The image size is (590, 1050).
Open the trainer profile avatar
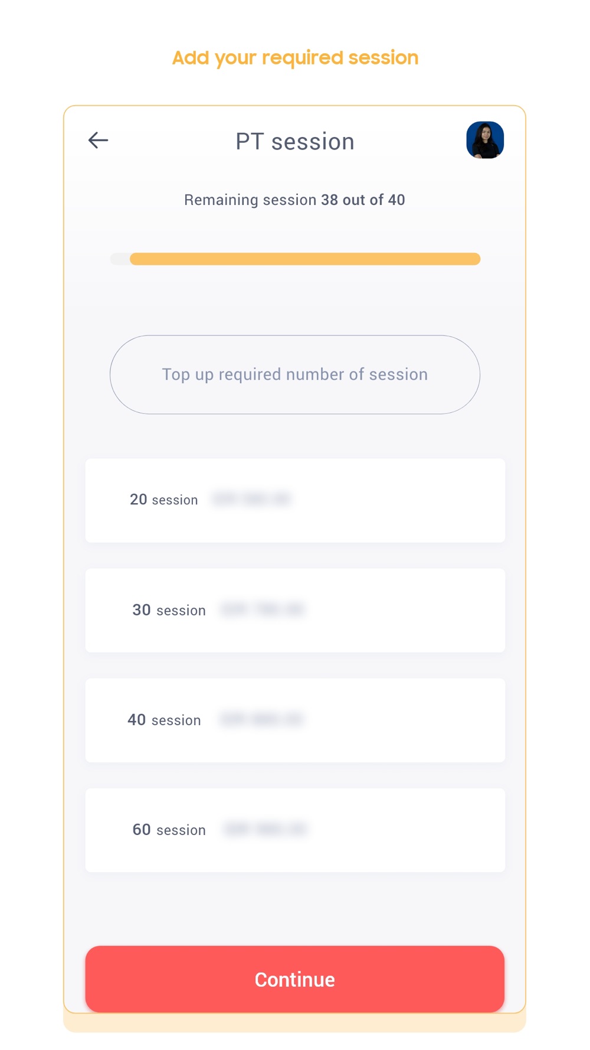(x=485, y=140)
